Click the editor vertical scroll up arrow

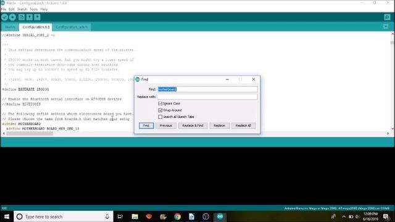pyautogui.click(x=393, y=33)
